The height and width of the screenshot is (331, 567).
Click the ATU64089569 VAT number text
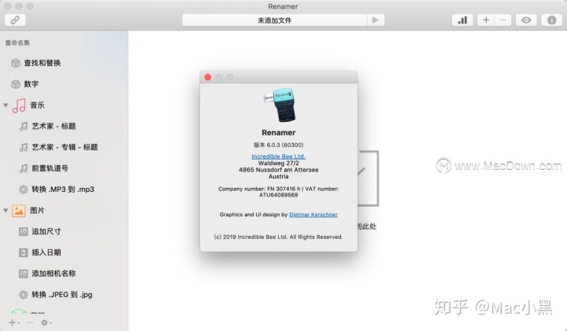tap(279, 195)
